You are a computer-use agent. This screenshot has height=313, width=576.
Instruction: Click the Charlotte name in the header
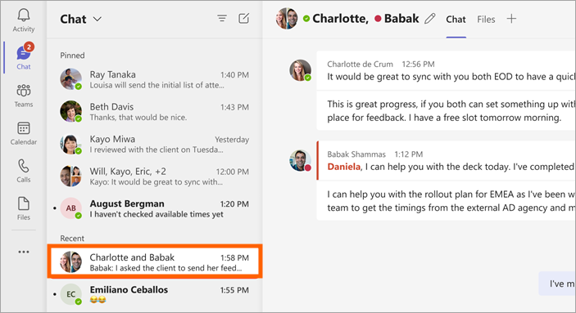click(x=340, y=18)
